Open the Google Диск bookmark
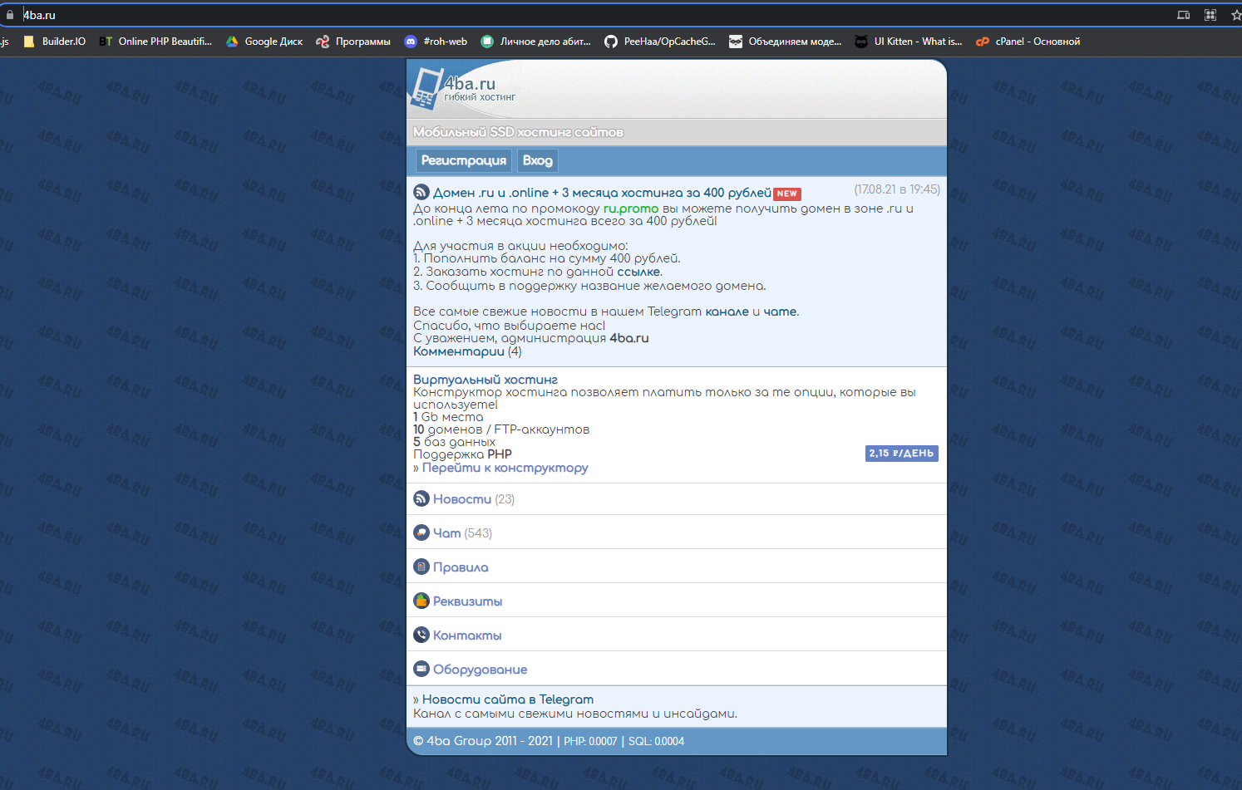 point(264,42)
